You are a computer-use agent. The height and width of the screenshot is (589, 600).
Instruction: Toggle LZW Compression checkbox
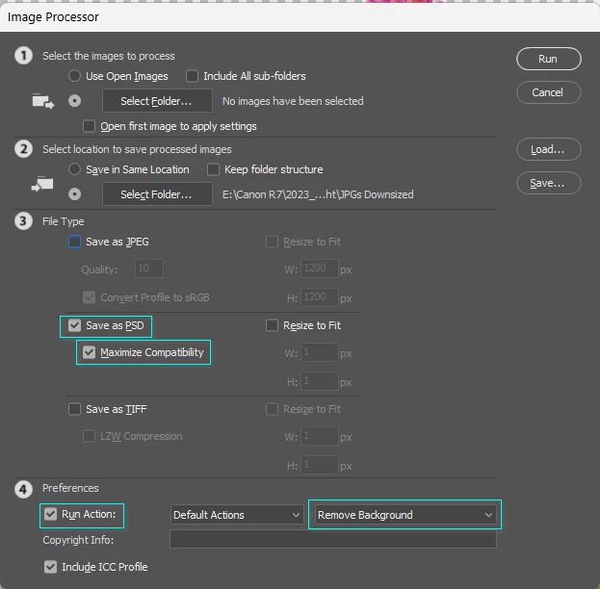point(89,436)
